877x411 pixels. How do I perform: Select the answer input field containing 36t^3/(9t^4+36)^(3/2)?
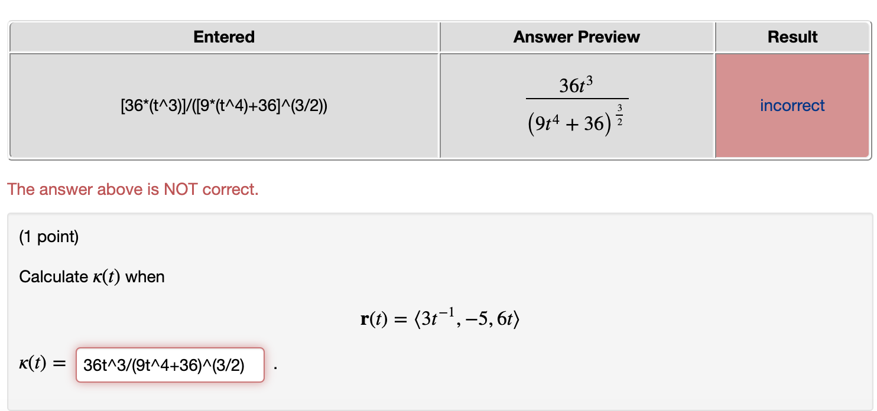tap(170, 365)
